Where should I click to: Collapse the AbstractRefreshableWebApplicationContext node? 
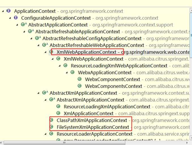pyautogui.click(x=39, y=45)
